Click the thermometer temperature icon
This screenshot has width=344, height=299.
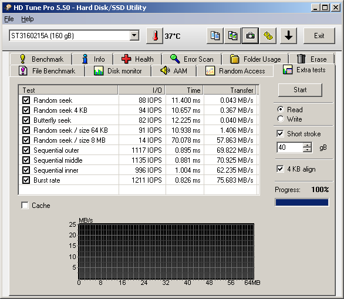pyautogui.click(x=154, y=36)
